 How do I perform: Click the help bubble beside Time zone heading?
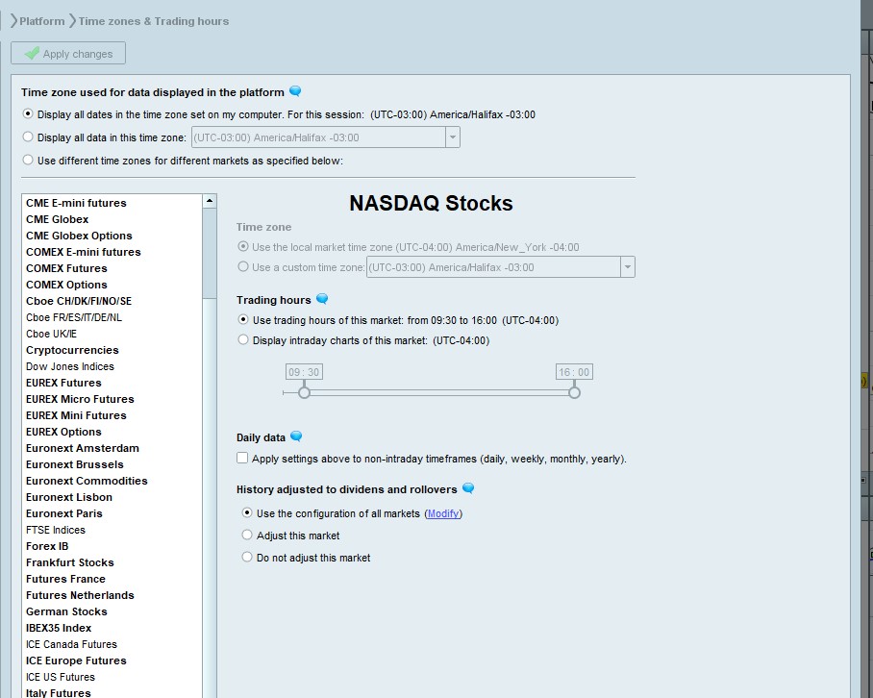pos(295,90)
